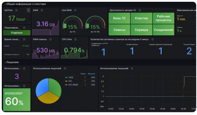
Task: Click the Рабочие процессы status tile
Action: [x=163, y=18]
